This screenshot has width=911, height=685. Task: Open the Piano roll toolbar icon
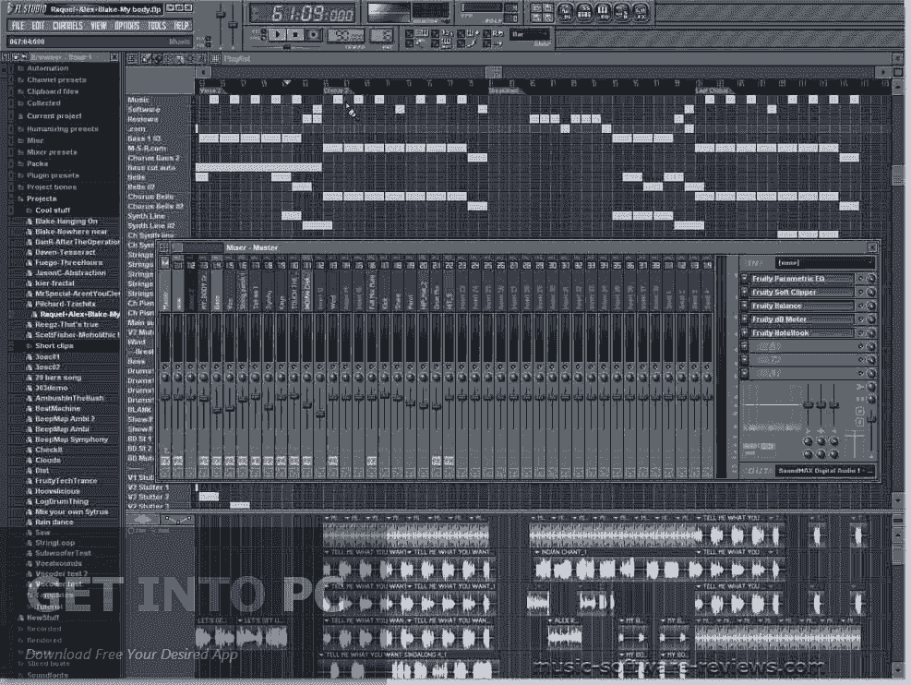pyautogui.click(x=605, y=12)
